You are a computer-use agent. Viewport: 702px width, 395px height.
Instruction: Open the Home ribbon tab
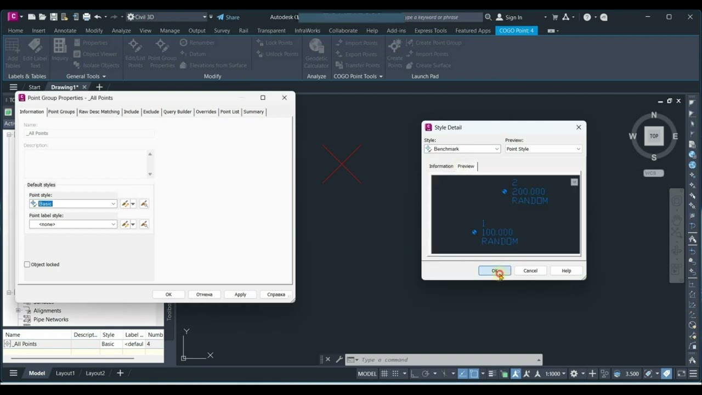pyautogui.click(x=15, y=31)
